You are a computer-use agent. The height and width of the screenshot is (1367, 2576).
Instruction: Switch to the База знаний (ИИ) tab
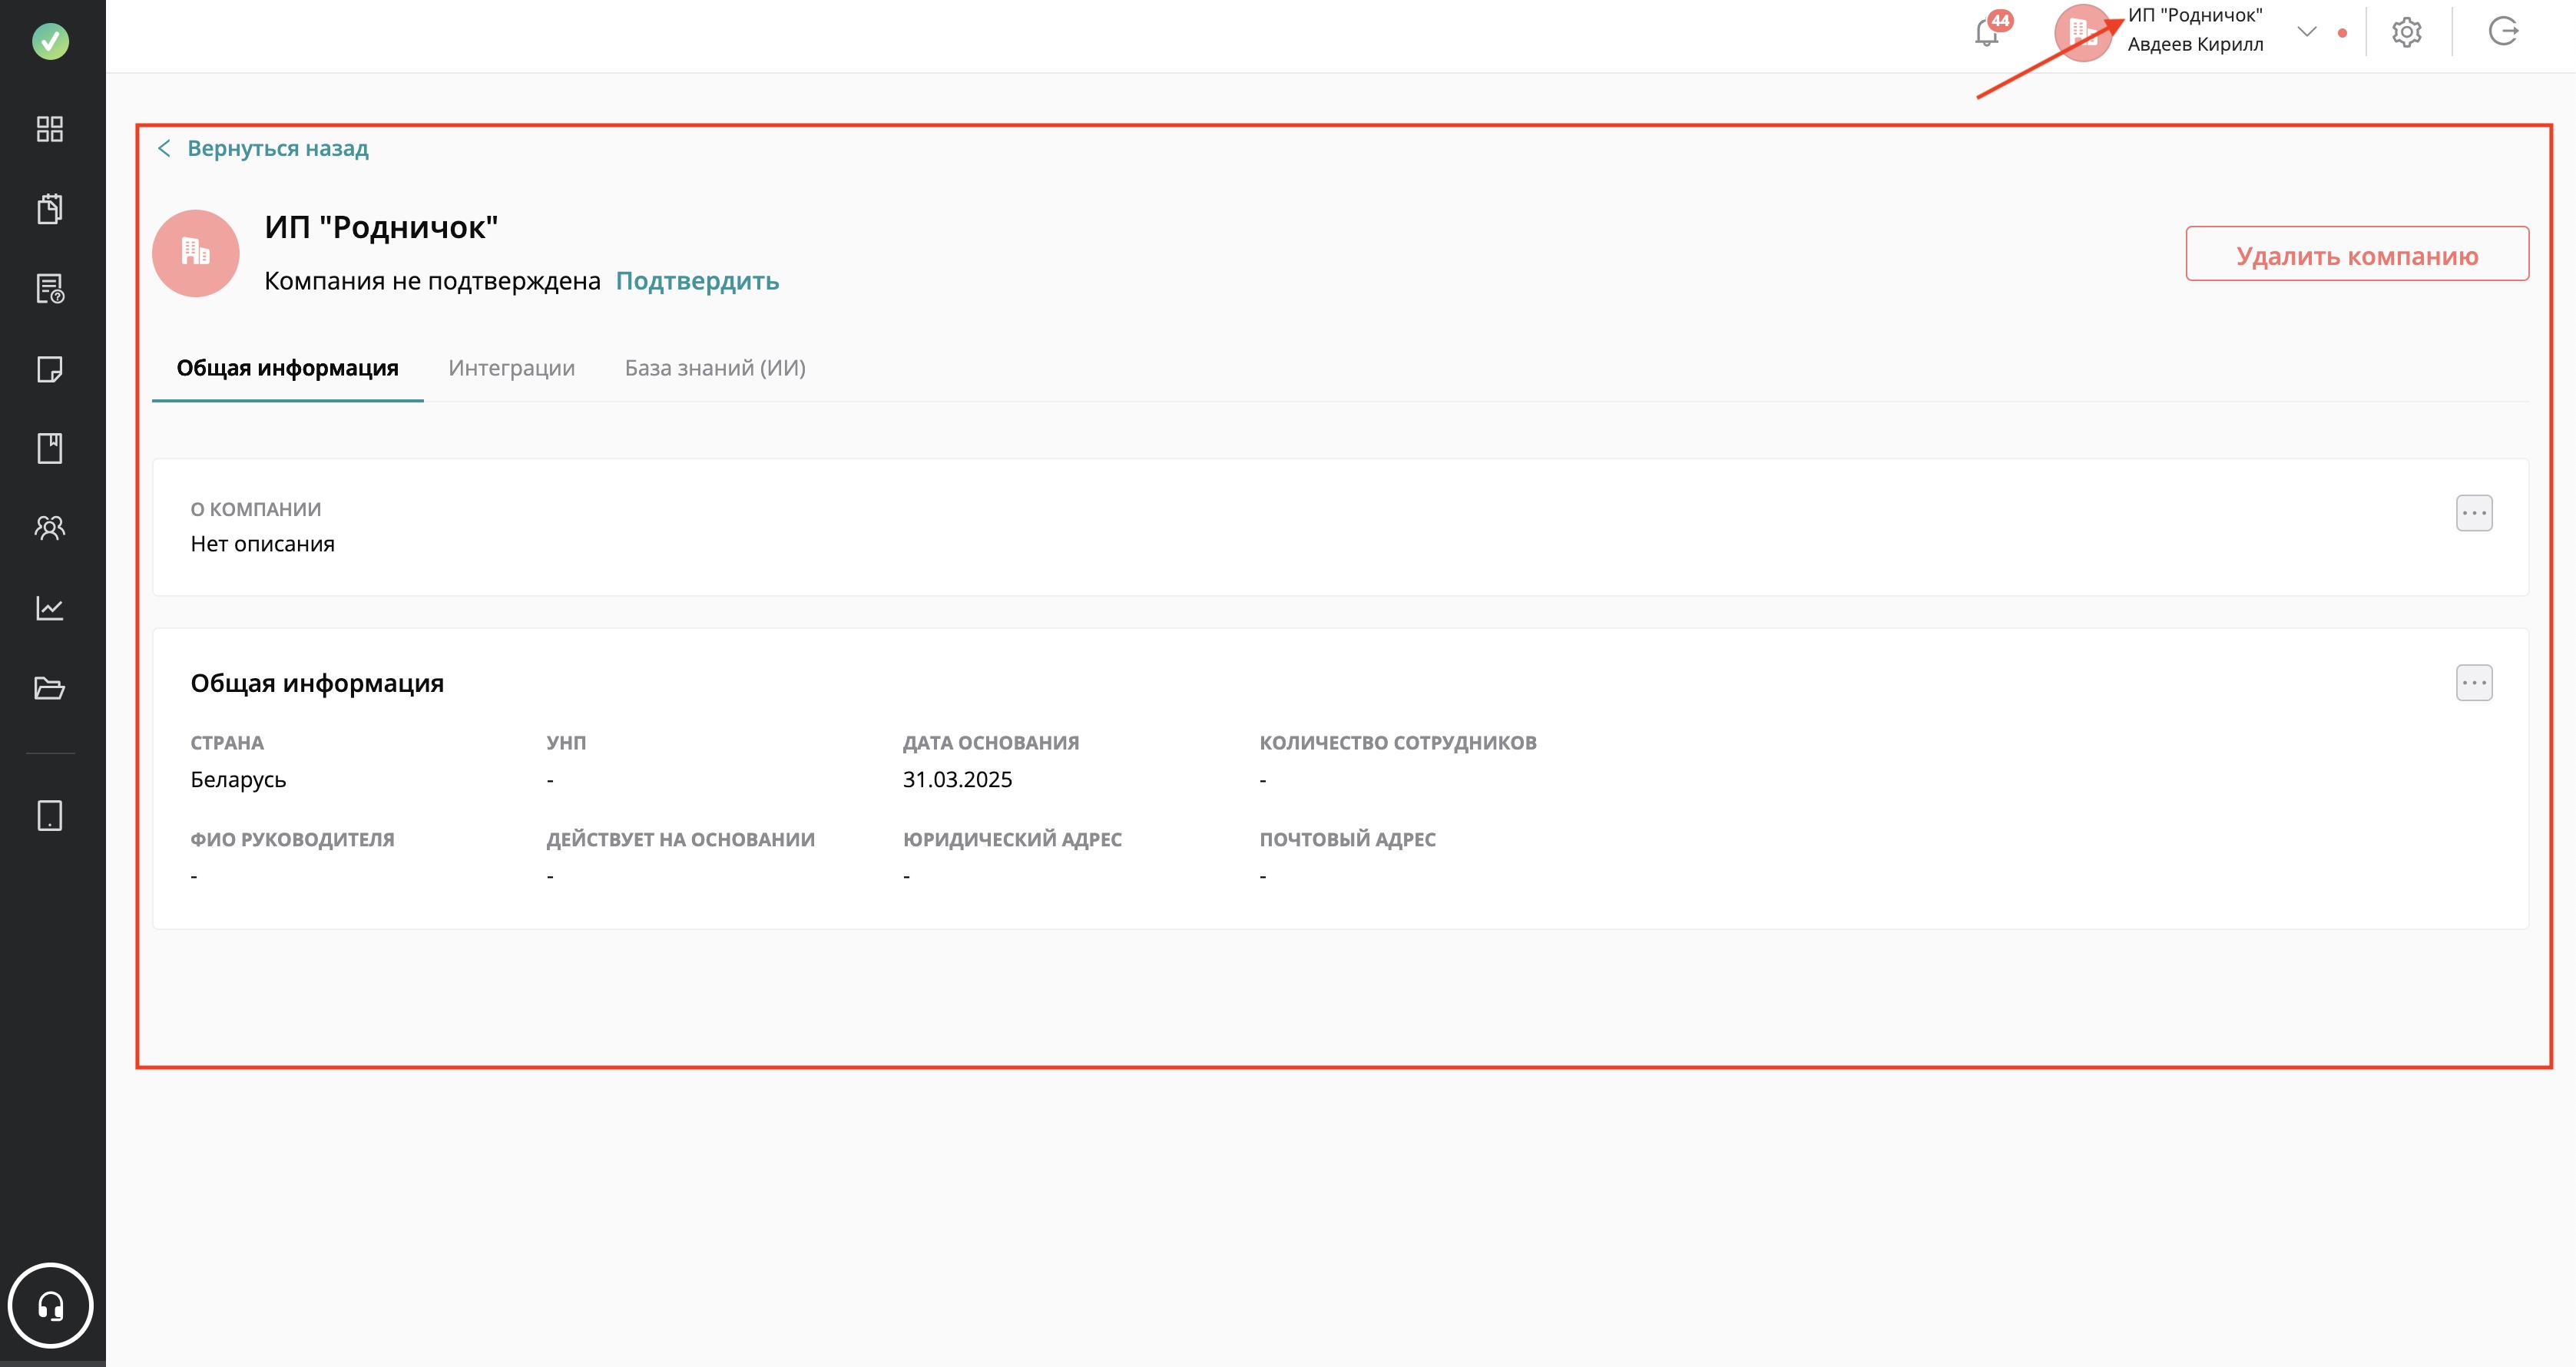pos(715,368)
